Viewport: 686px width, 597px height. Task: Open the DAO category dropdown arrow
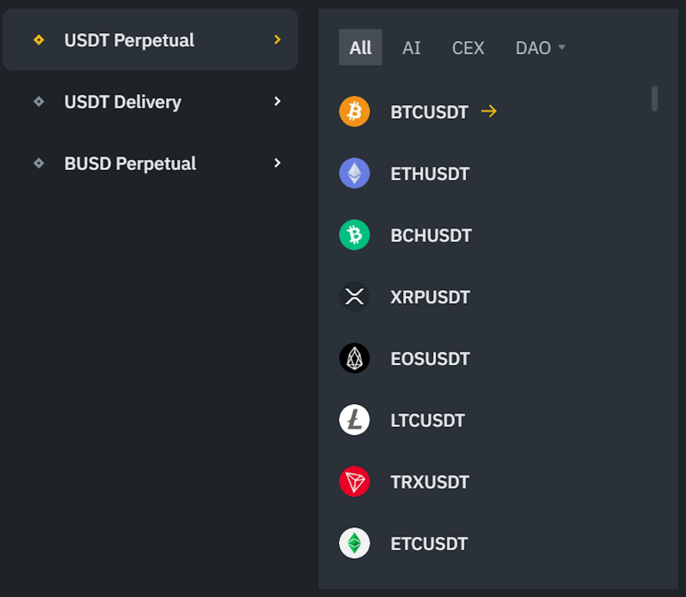tap(562, 47)
